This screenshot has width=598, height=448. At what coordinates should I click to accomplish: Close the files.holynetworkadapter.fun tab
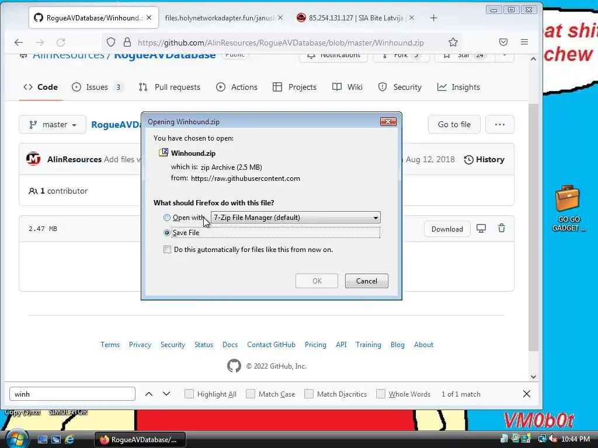[280, 17]
